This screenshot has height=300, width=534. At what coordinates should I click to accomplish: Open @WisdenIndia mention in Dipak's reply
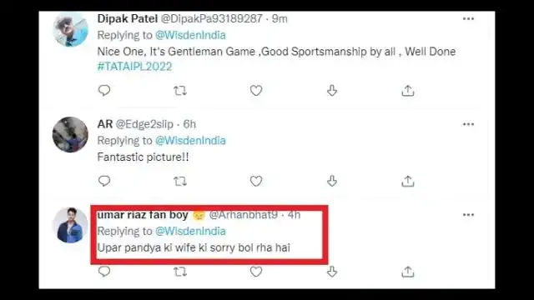(190, 35)
